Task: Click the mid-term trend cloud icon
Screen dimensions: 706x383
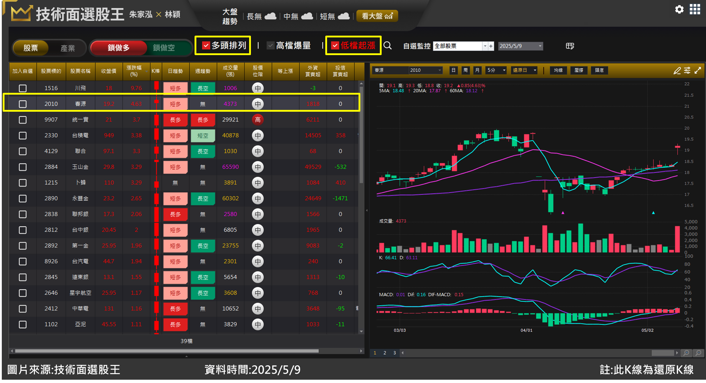Action: coord(307,16)
